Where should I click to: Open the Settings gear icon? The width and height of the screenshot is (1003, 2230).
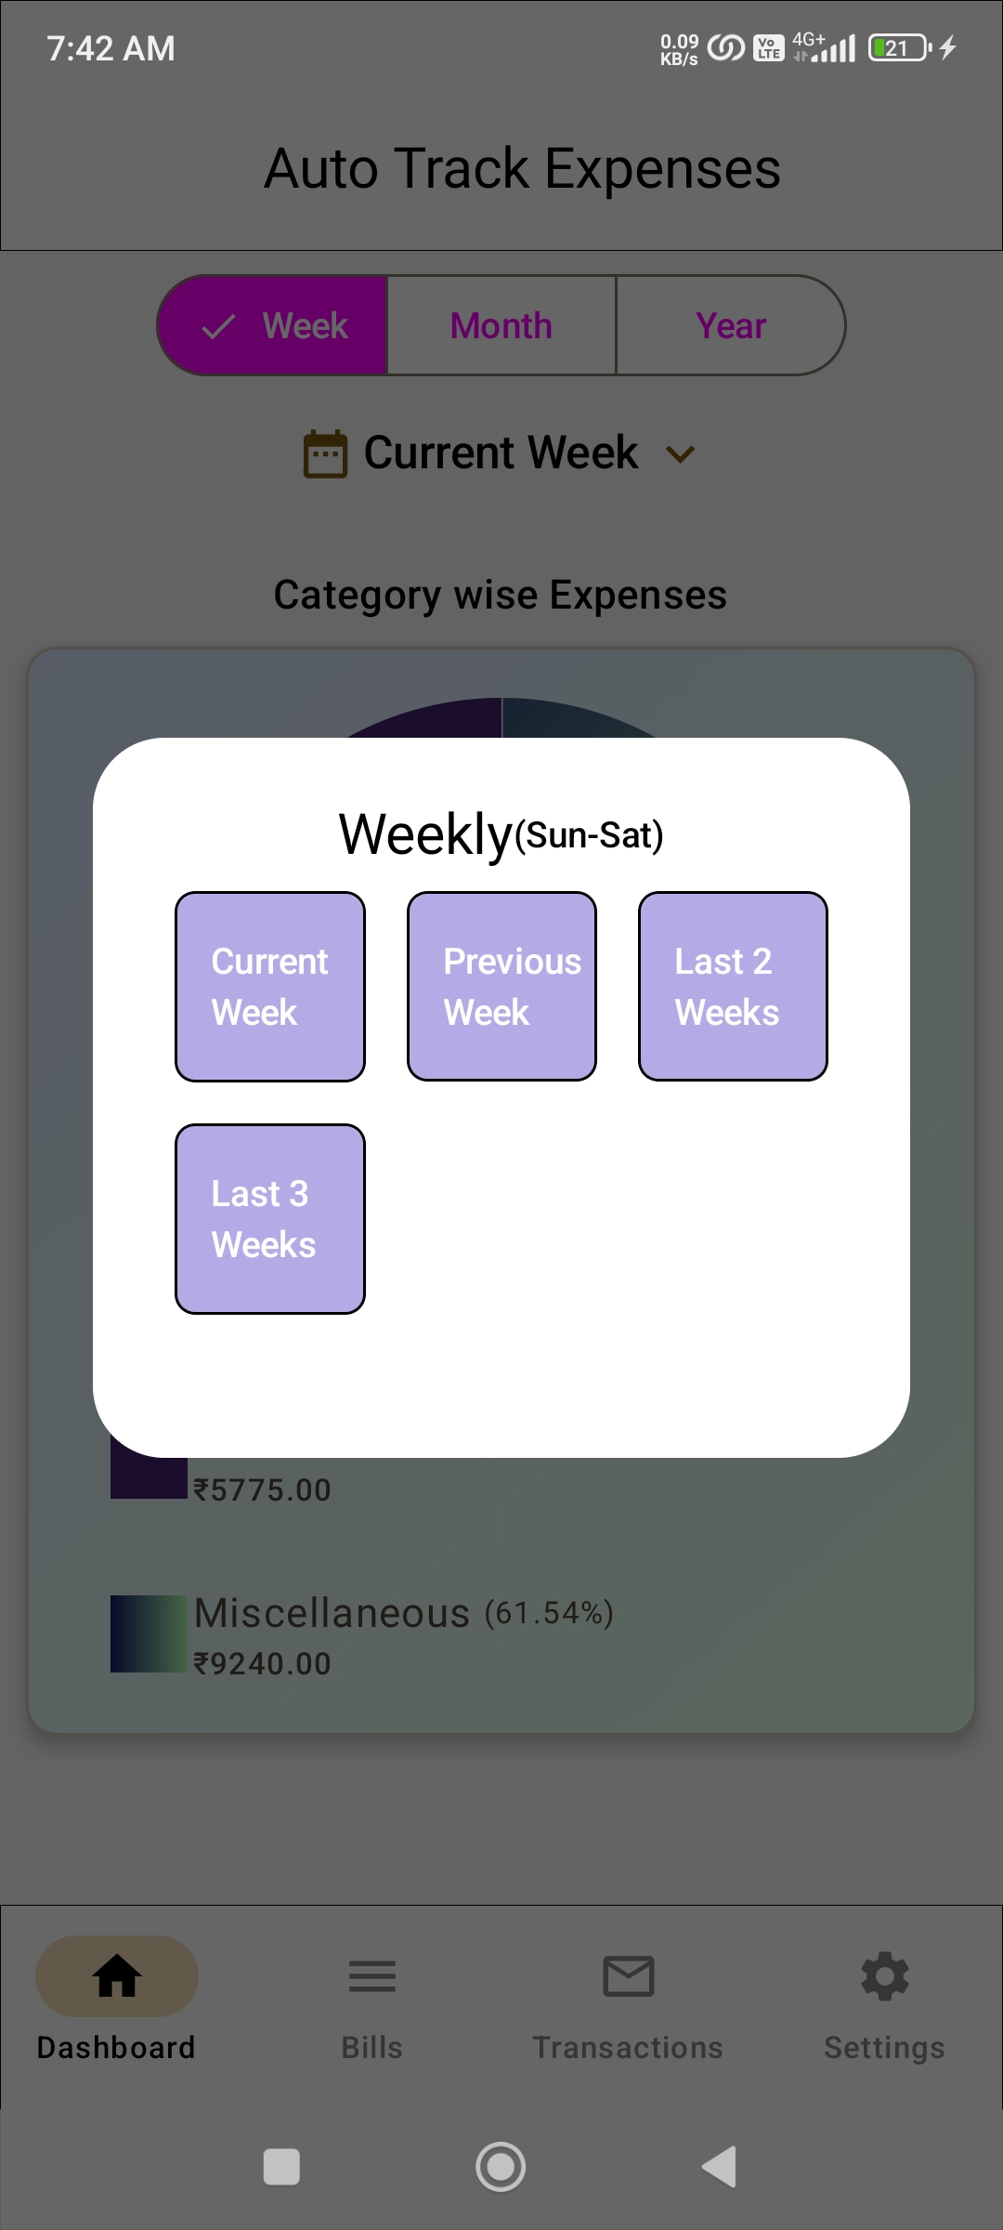[x=884, y=1975]
